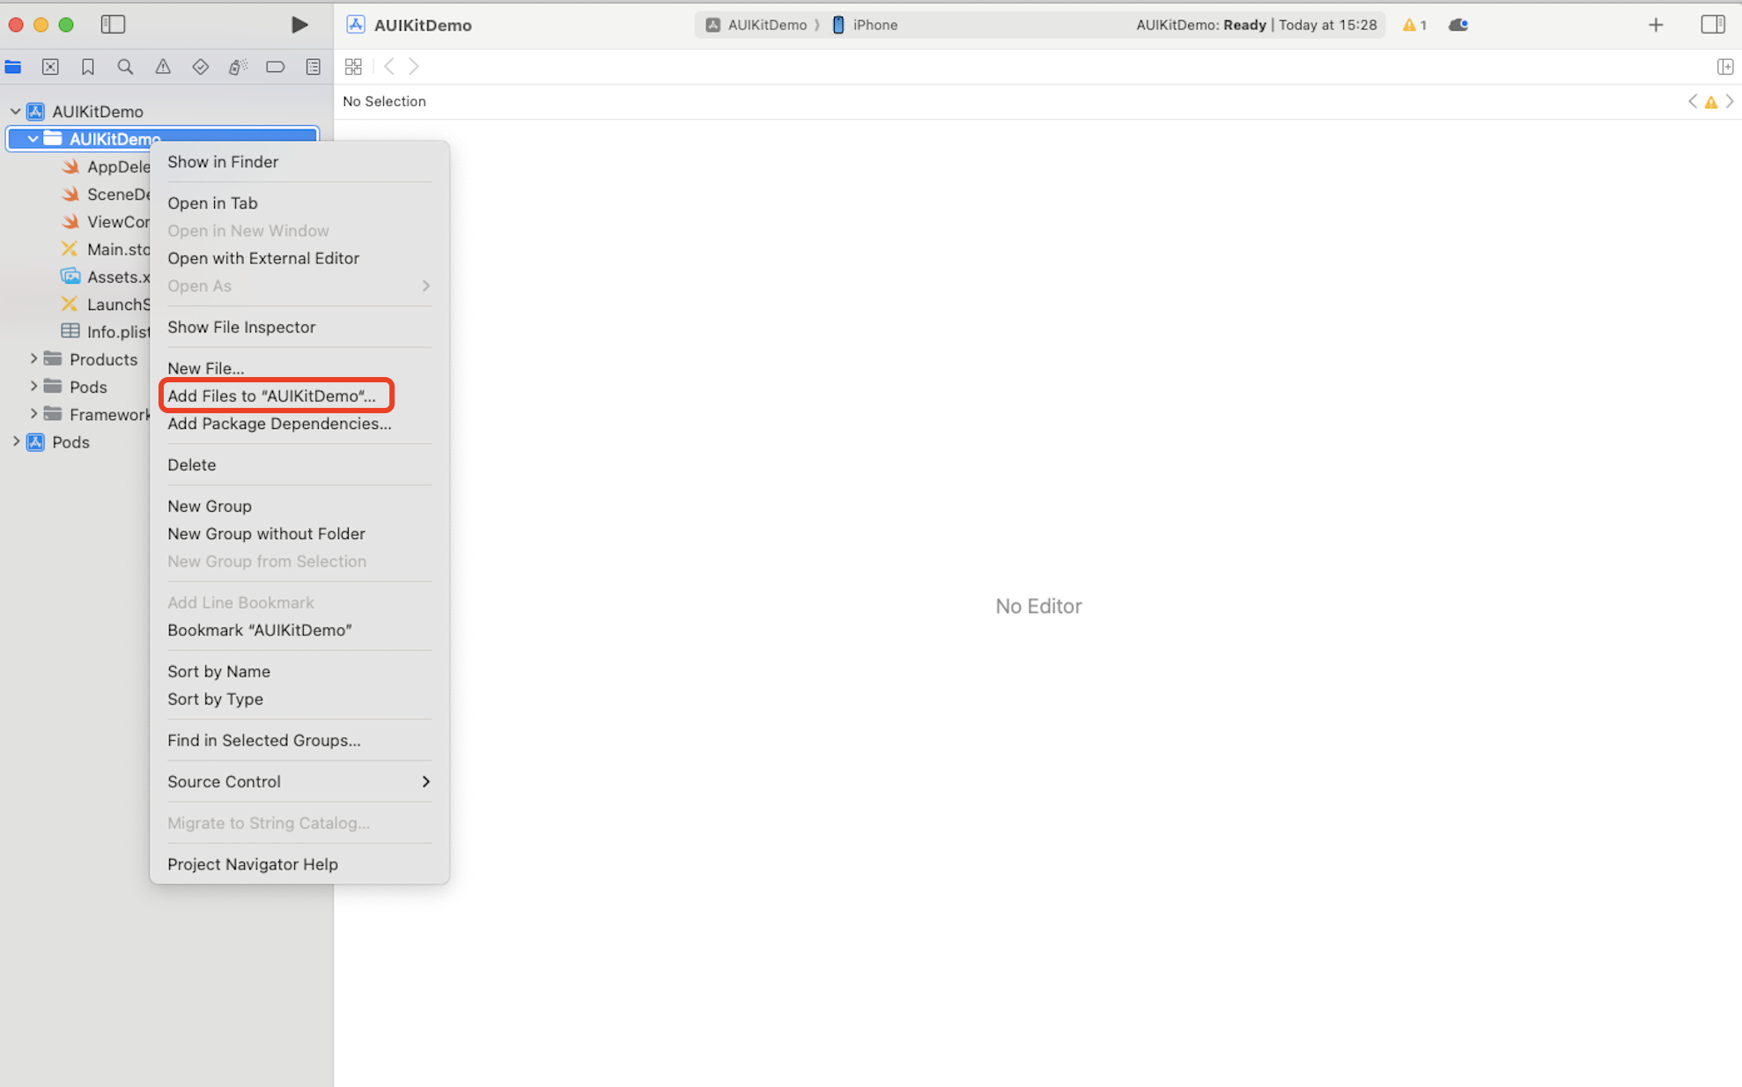Screen dimensions: 1742x1087
Task: Select the Assets catalog
Action: pos(106,277)
